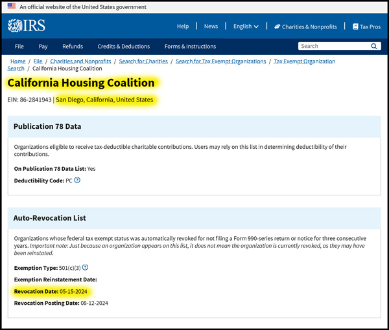Expand the English language dropdown

246,27
